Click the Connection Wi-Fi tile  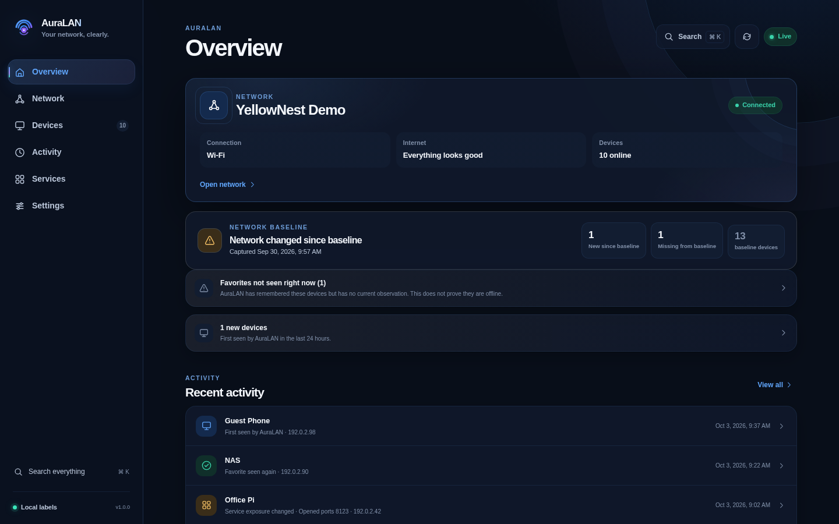(x=295, y=150)
